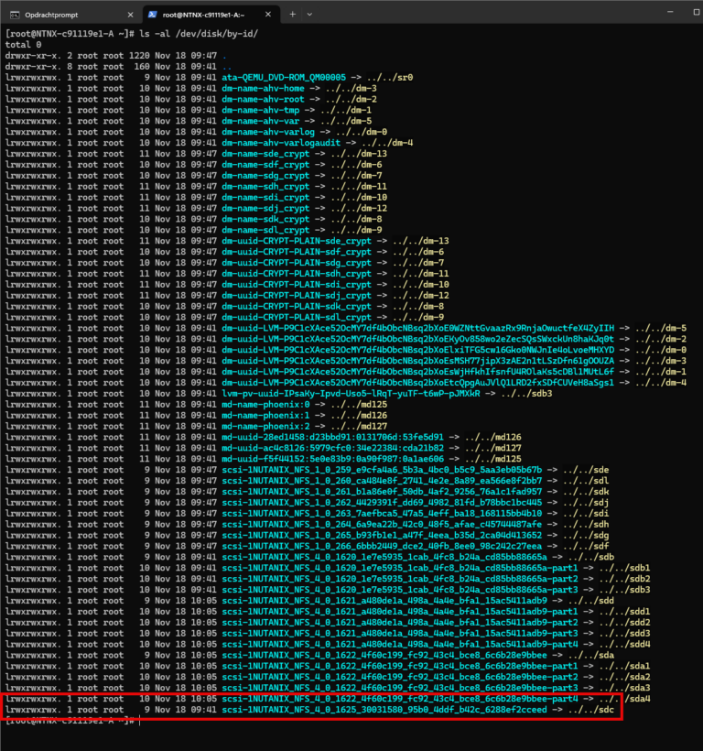Click the ../../sdb symlink target
Screen dimensions: 703x751
click(591, 557)
